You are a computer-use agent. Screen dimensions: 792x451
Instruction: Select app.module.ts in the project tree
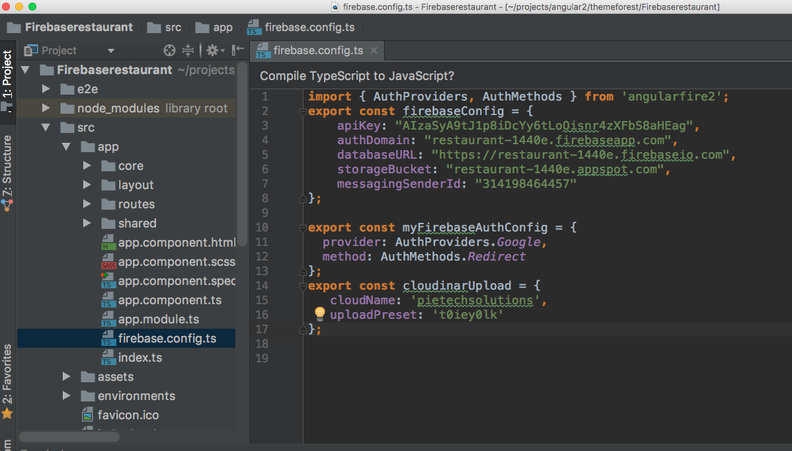click(x=159, y=319)
